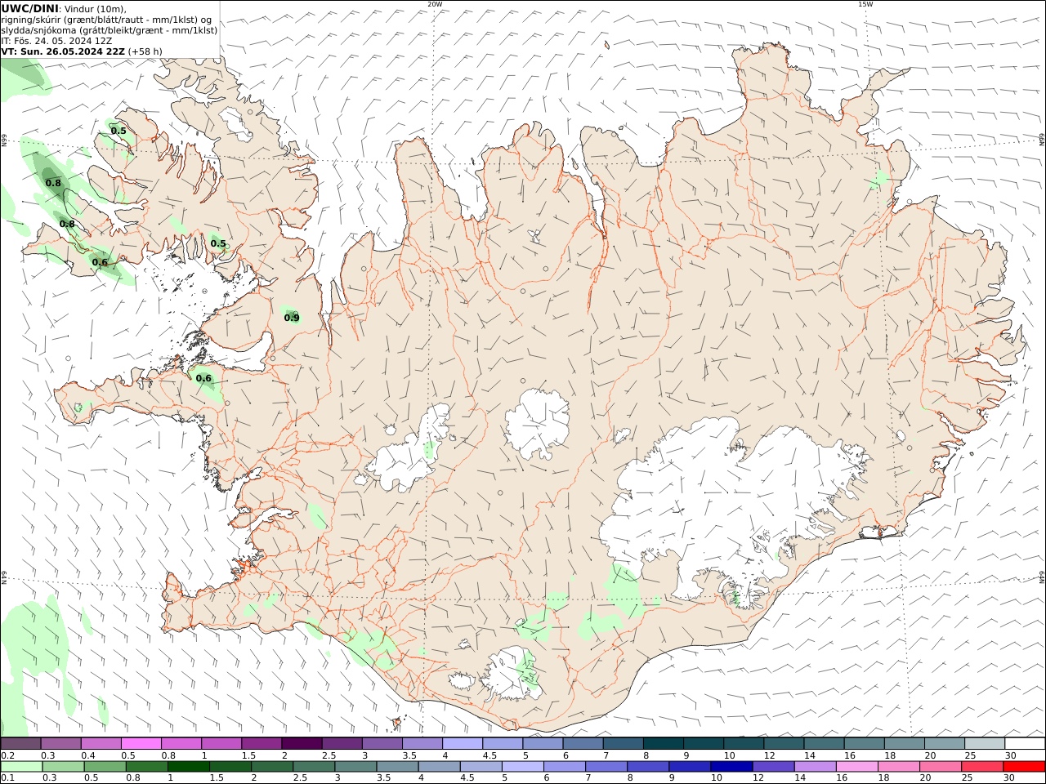Click 'slydda/snjókoma' text in the map header
This screenshot has height=784, width=1046.
tap(39, 30)
